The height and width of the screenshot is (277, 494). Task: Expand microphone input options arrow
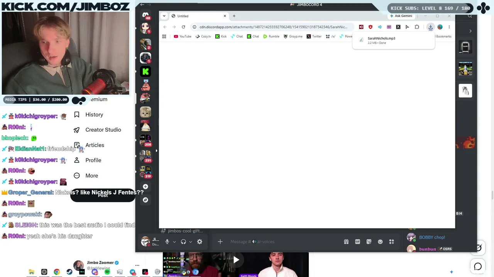[x=174, y=242]
